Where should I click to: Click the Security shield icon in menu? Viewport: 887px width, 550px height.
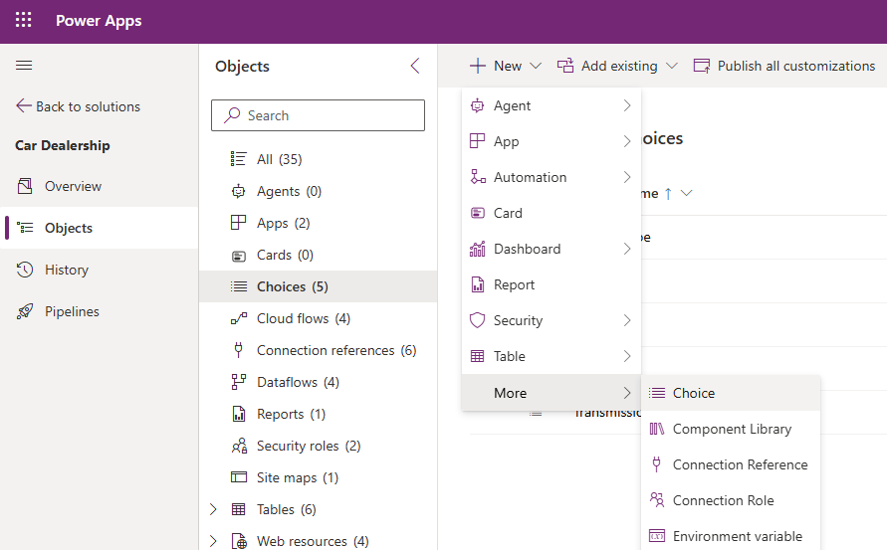[478, 320]
